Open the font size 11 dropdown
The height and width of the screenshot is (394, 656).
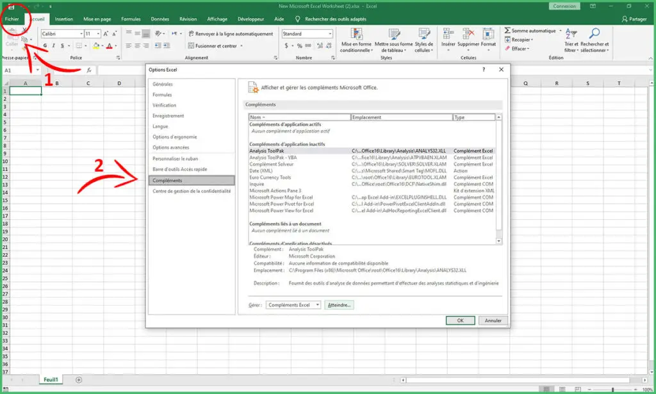[x=98, y=34]
